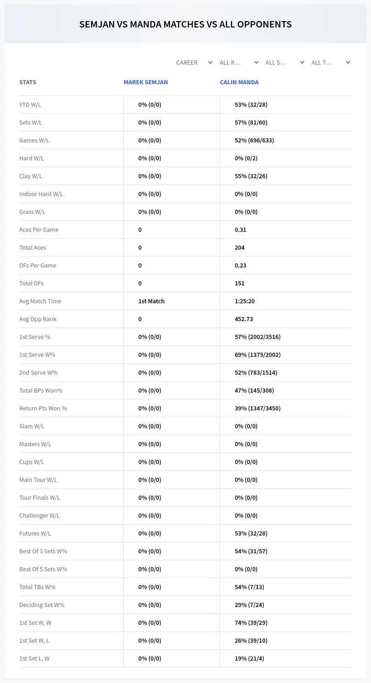Click the CAREER dropdown chevron arrow

tap(210, 62)
